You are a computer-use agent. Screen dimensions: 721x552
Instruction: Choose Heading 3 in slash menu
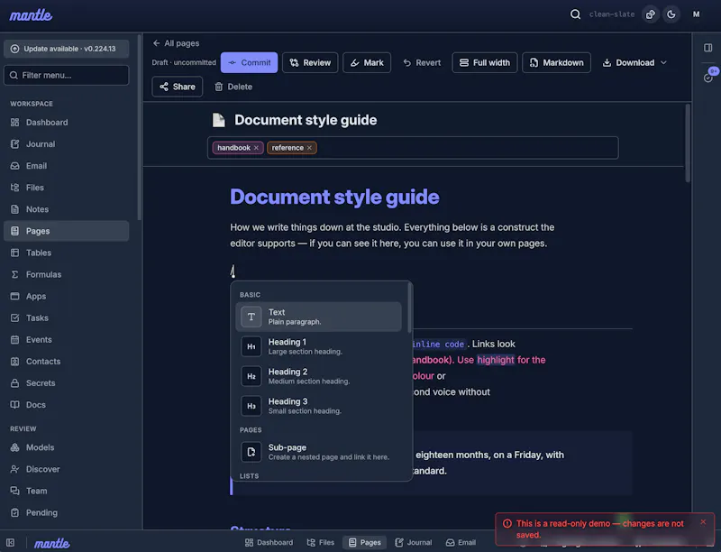(x=319, y=406)
